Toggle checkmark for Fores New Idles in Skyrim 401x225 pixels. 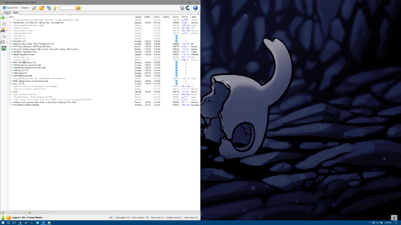(x=12, y=44)
